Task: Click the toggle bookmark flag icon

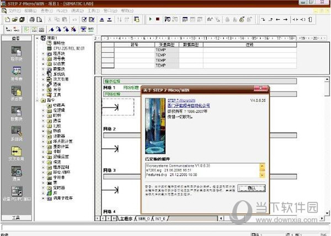Action: coord(51,29)
